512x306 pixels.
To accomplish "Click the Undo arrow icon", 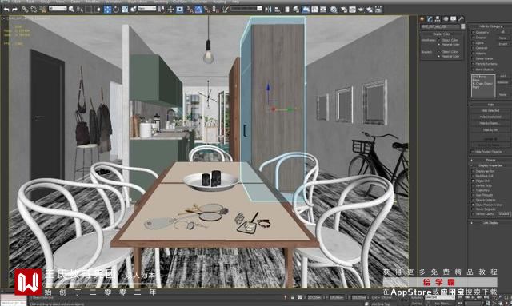I will [6, 10].
